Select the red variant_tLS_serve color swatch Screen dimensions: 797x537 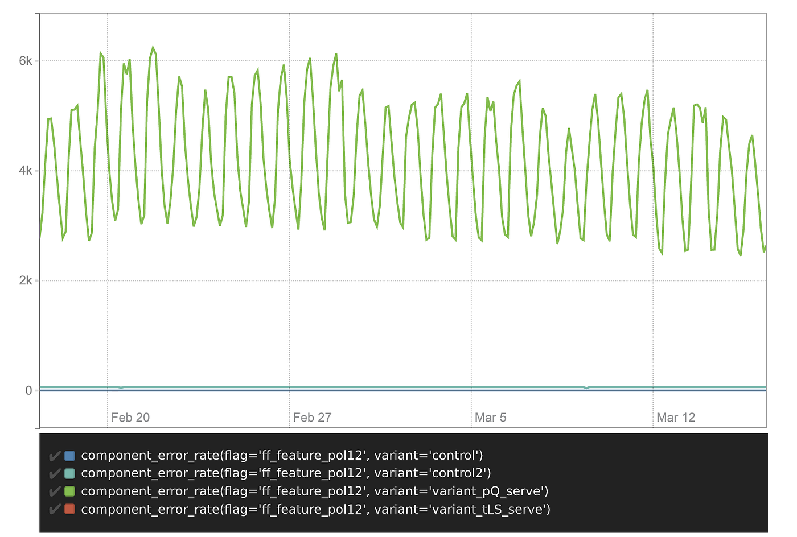(70, 509)
